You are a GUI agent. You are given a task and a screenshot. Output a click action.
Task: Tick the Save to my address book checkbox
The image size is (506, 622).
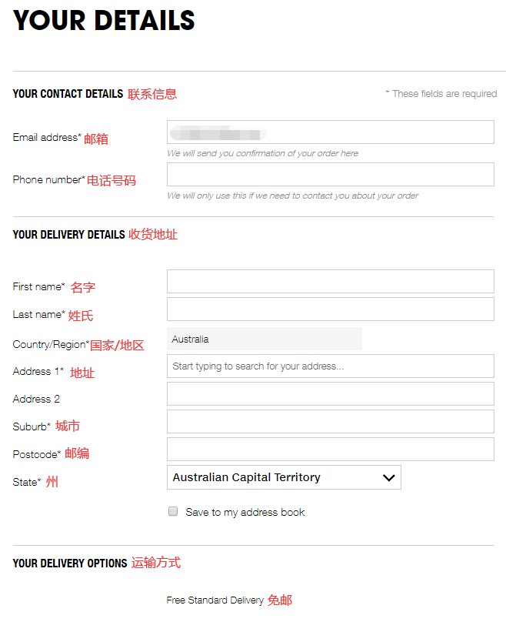[173, 511]
